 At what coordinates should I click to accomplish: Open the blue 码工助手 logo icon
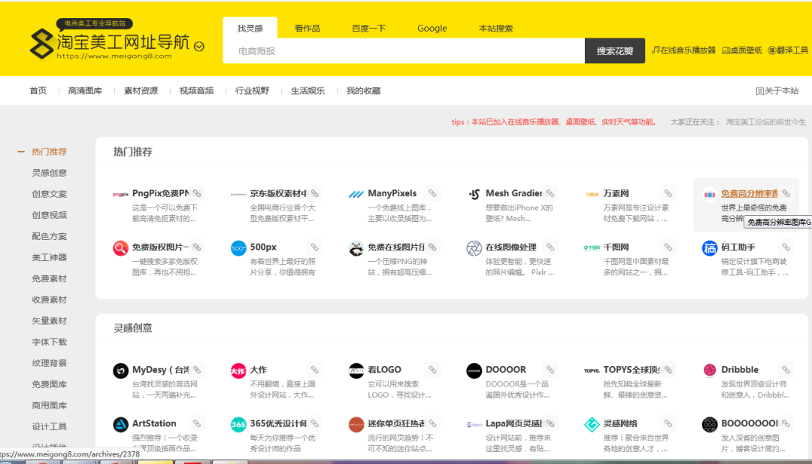pos(710,248)
